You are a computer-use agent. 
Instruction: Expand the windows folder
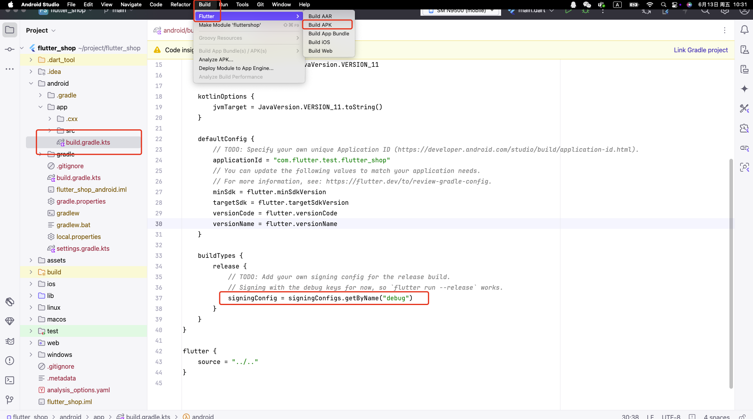[31, 355]
